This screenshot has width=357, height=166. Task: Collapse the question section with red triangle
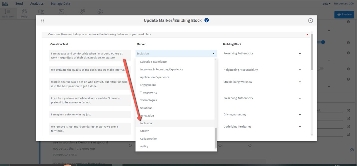[x=307, y=34]
